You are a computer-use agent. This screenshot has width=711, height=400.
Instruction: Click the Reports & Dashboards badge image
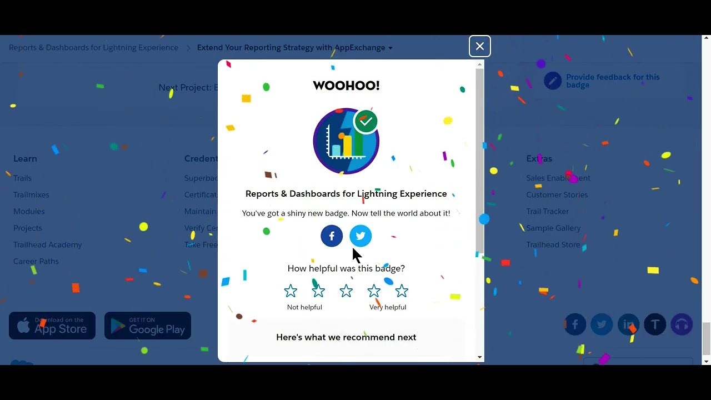(346, 141)
